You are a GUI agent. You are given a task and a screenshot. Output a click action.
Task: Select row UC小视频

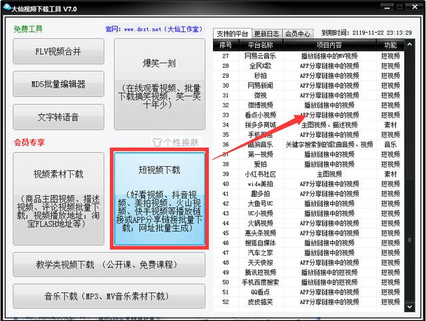[308, 213]
